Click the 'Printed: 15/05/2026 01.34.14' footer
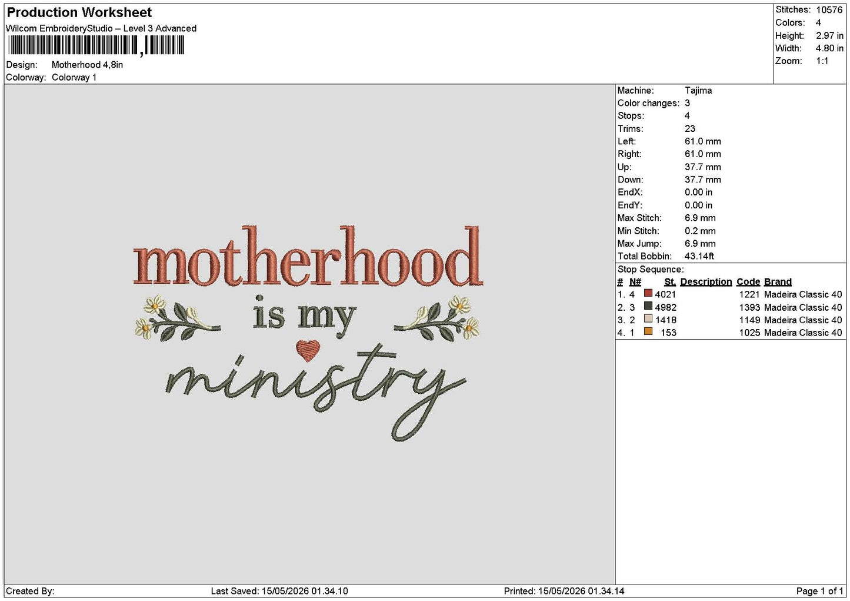Screen dimensions: 850x601 [564, 591]
